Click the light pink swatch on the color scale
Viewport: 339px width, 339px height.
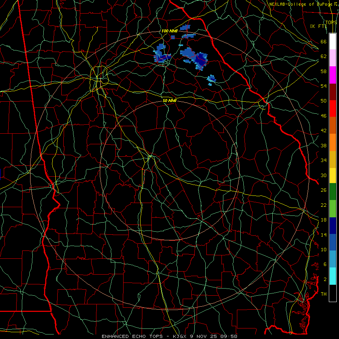pos(333,58)
